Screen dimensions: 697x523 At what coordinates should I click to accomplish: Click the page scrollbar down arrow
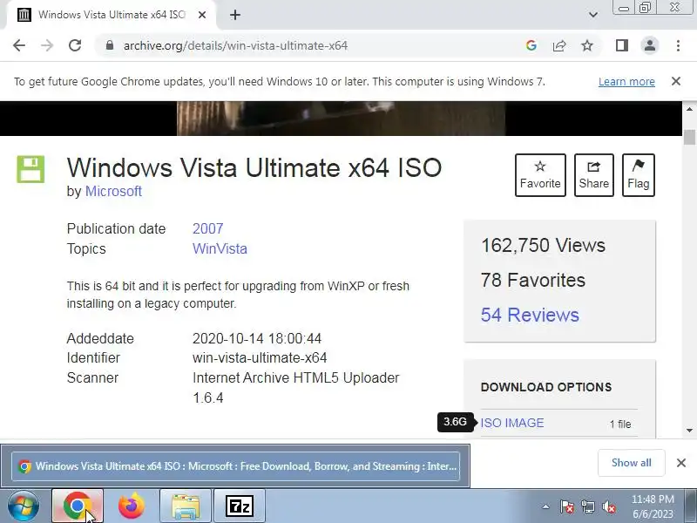tap(689, 431)
